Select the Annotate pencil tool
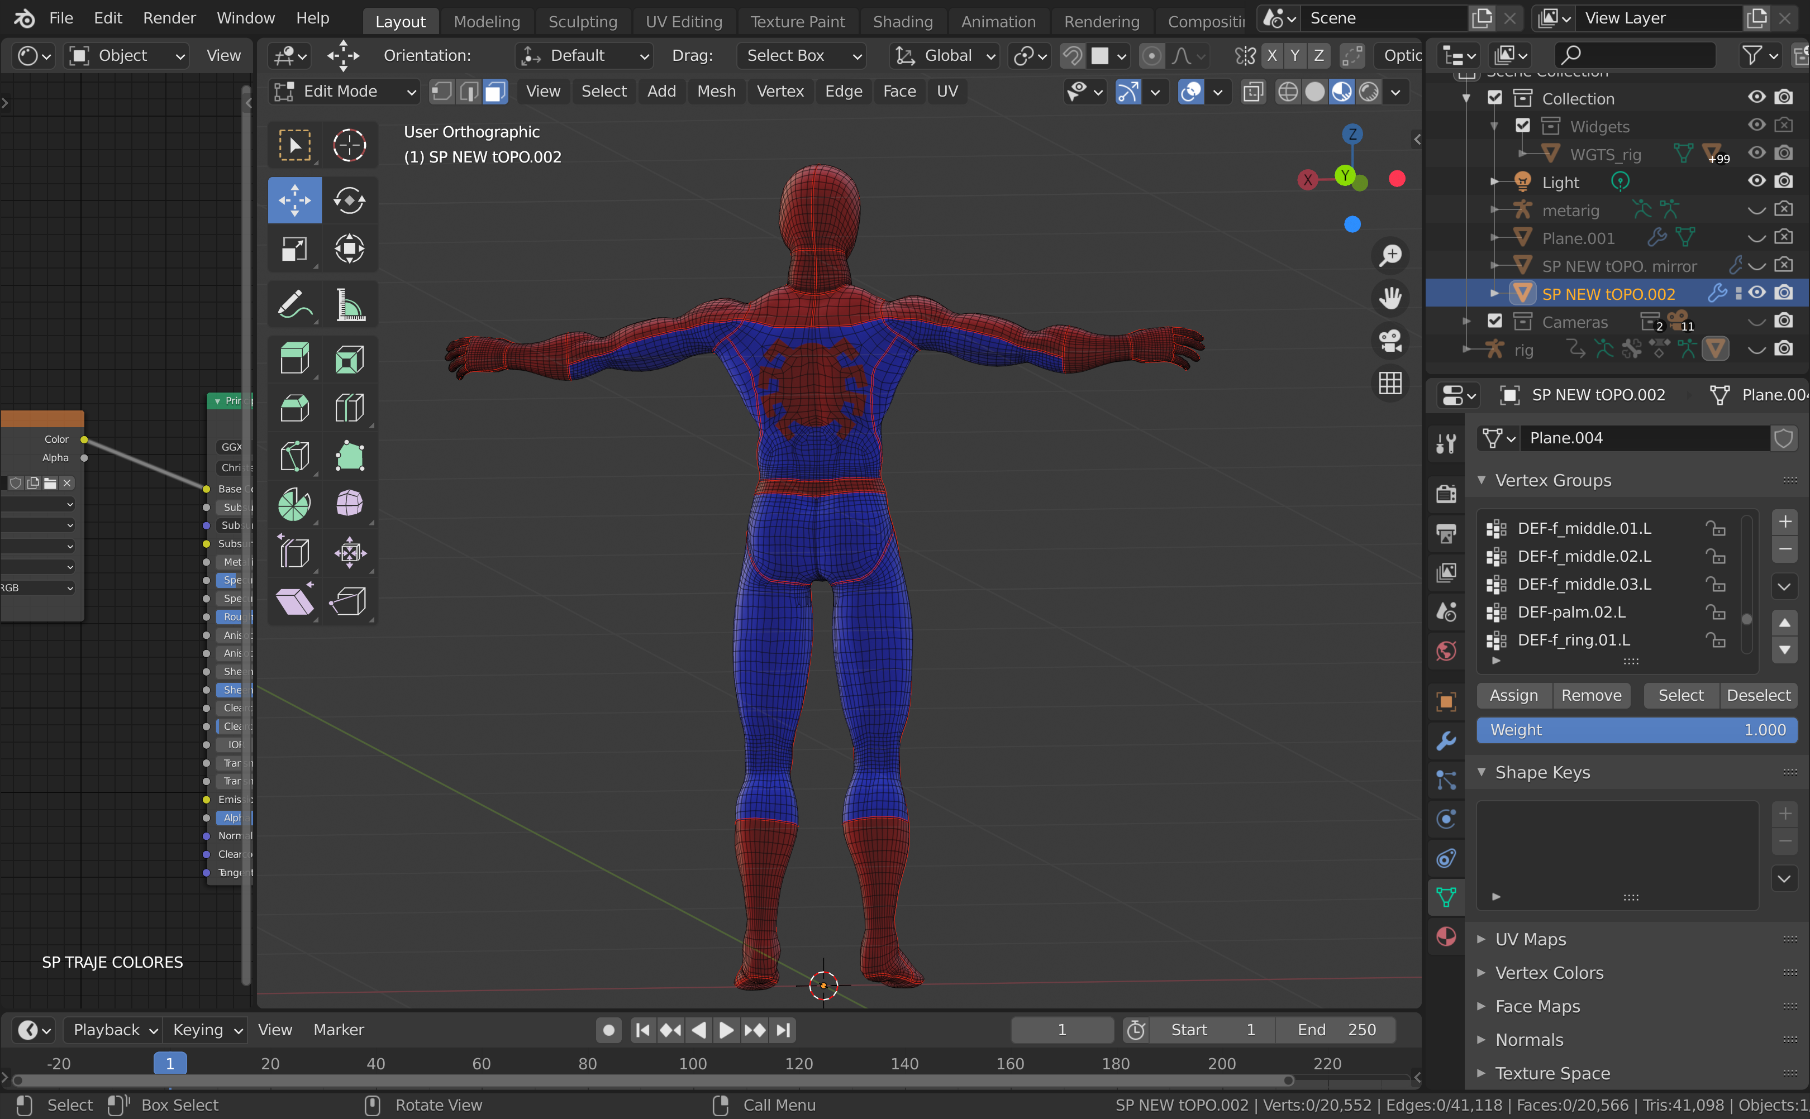 click(294, 304)
